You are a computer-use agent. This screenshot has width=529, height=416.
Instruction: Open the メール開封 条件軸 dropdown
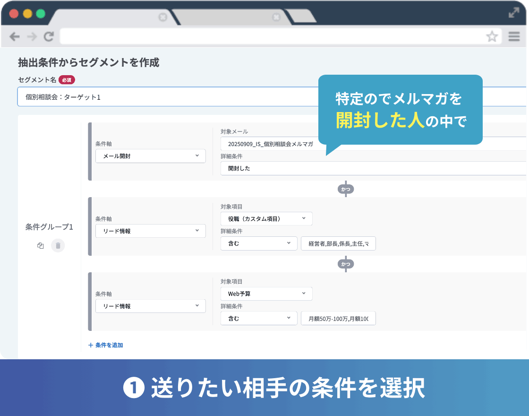tap(150, 156)
